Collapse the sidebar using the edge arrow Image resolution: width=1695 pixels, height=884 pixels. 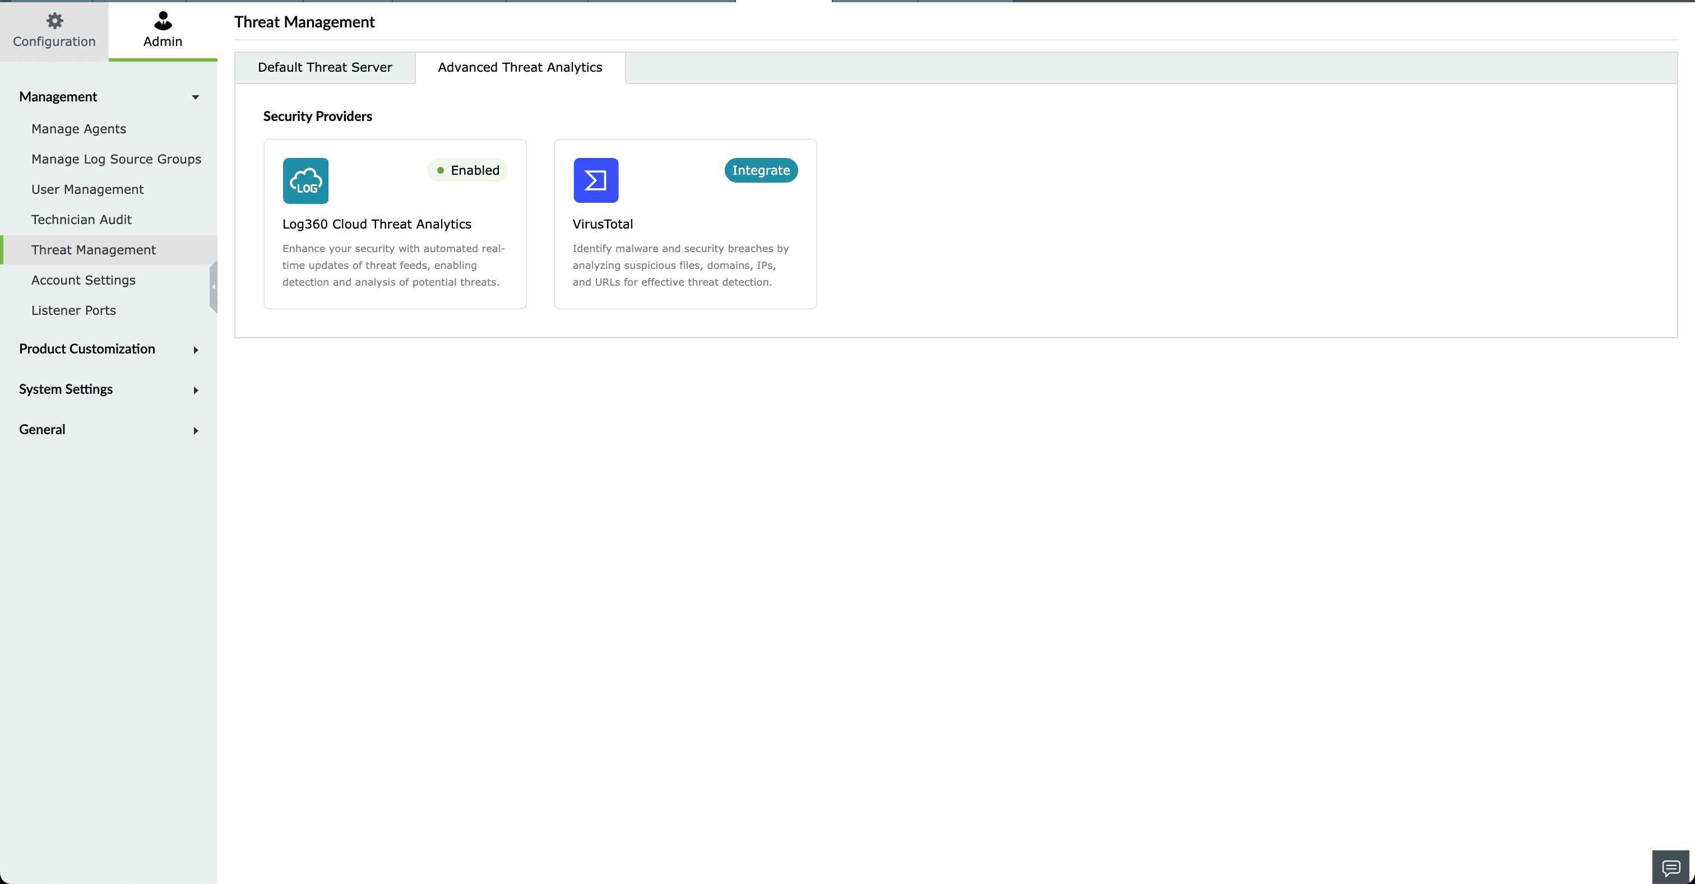click(215, 287)
